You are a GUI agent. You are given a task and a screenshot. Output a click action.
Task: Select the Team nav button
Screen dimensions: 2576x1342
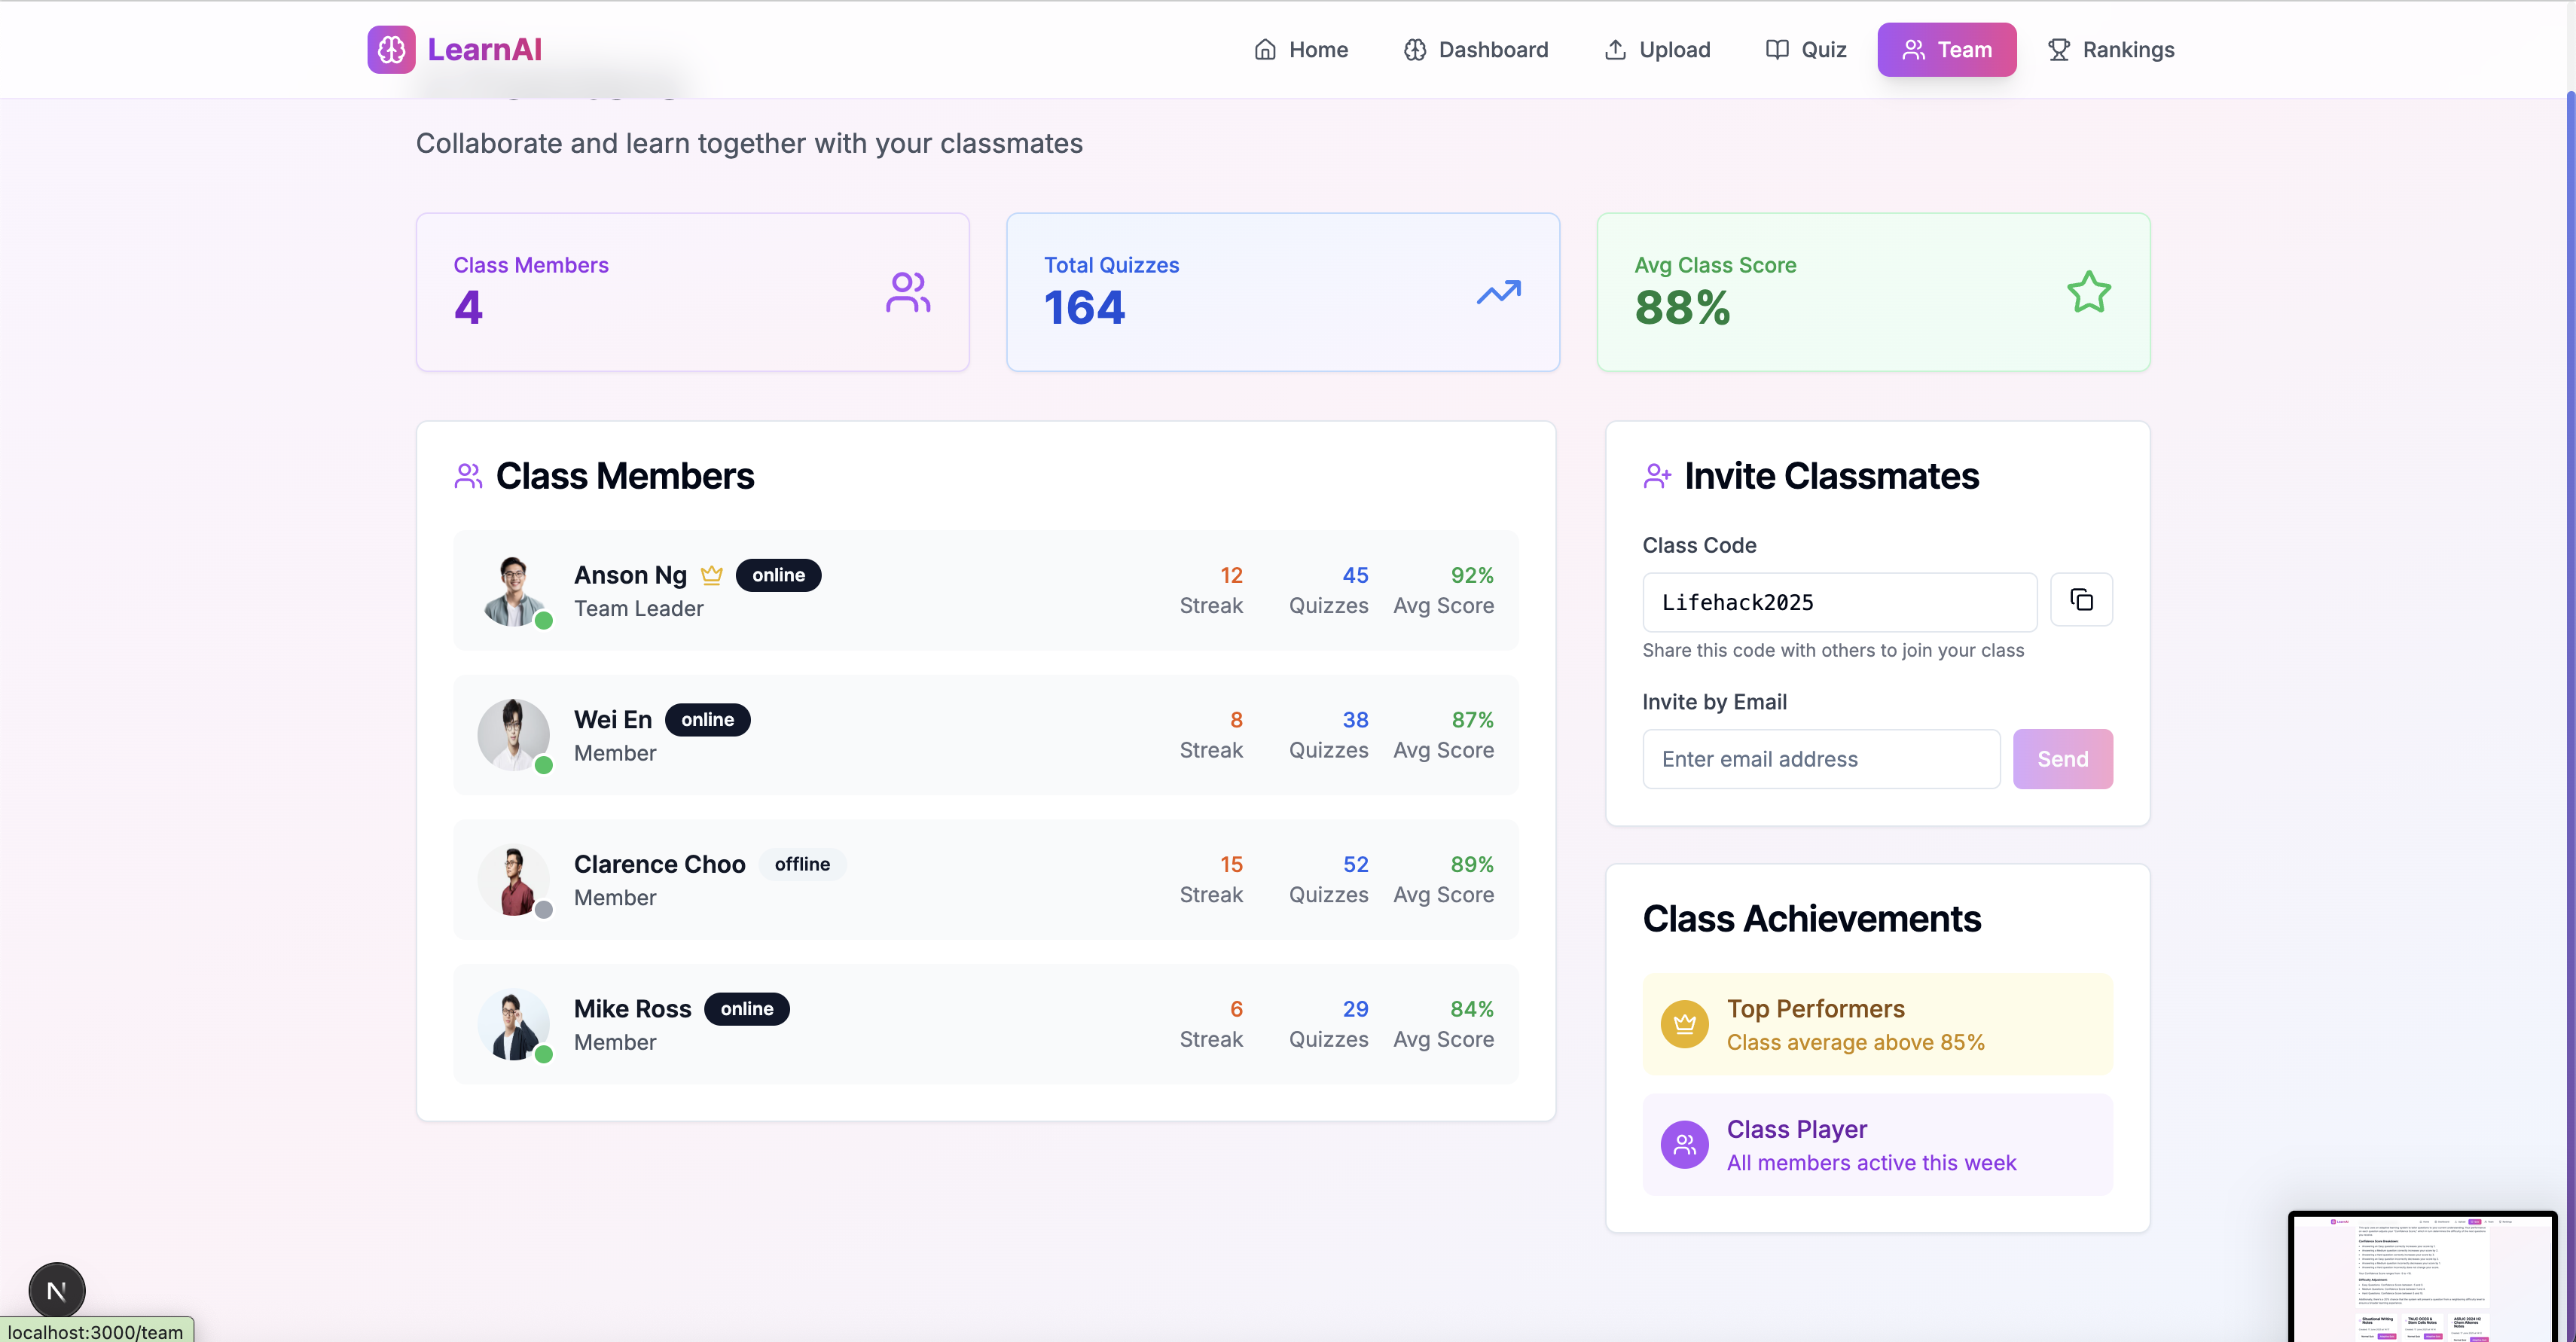point(1946,49)
